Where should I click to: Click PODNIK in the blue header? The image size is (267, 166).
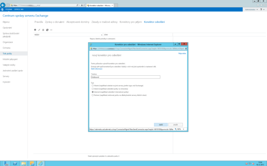[9, 10]
